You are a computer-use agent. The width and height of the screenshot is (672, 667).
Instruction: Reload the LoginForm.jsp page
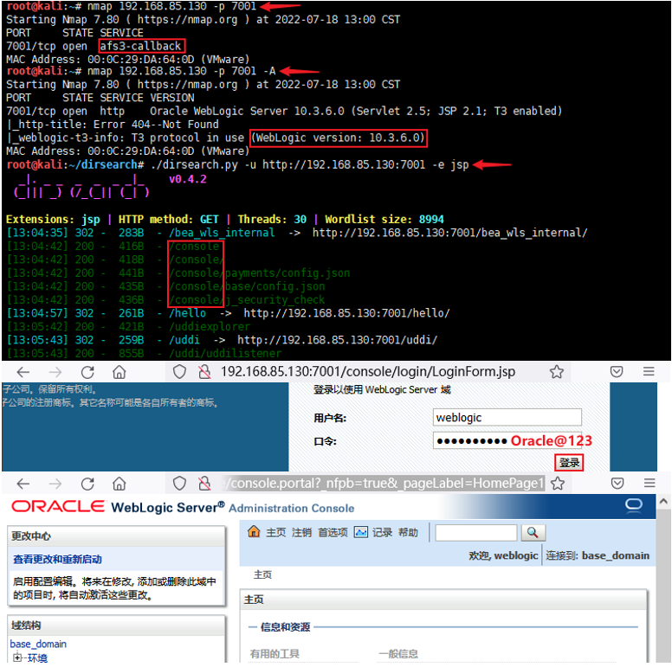point(87,373)
